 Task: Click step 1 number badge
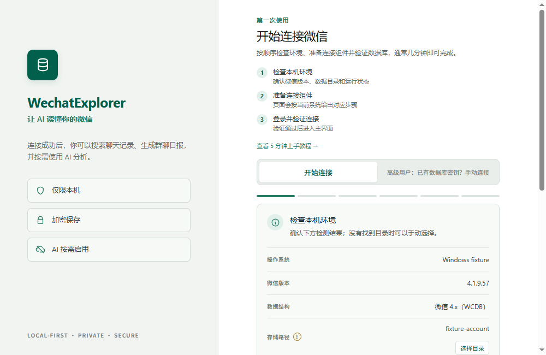point(262,73)
